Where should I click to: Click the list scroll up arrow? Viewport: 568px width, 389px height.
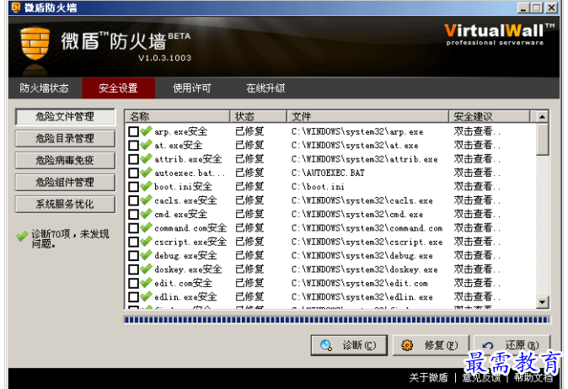tap(542, 116)
